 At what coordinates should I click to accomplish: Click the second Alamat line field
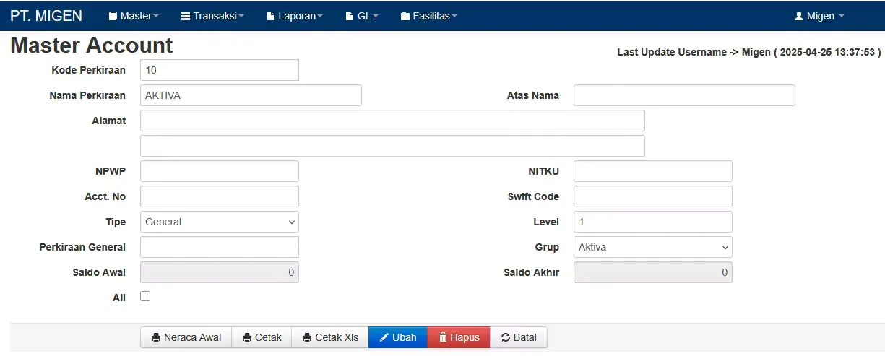click(392, 146)
